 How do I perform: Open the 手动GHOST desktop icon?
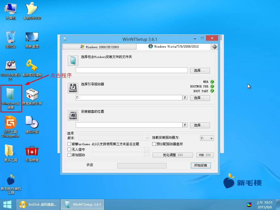32,11
